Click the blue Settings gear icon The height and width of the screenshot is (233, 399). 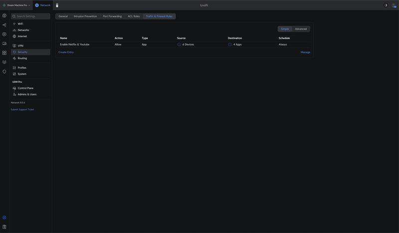pos(4,218)
